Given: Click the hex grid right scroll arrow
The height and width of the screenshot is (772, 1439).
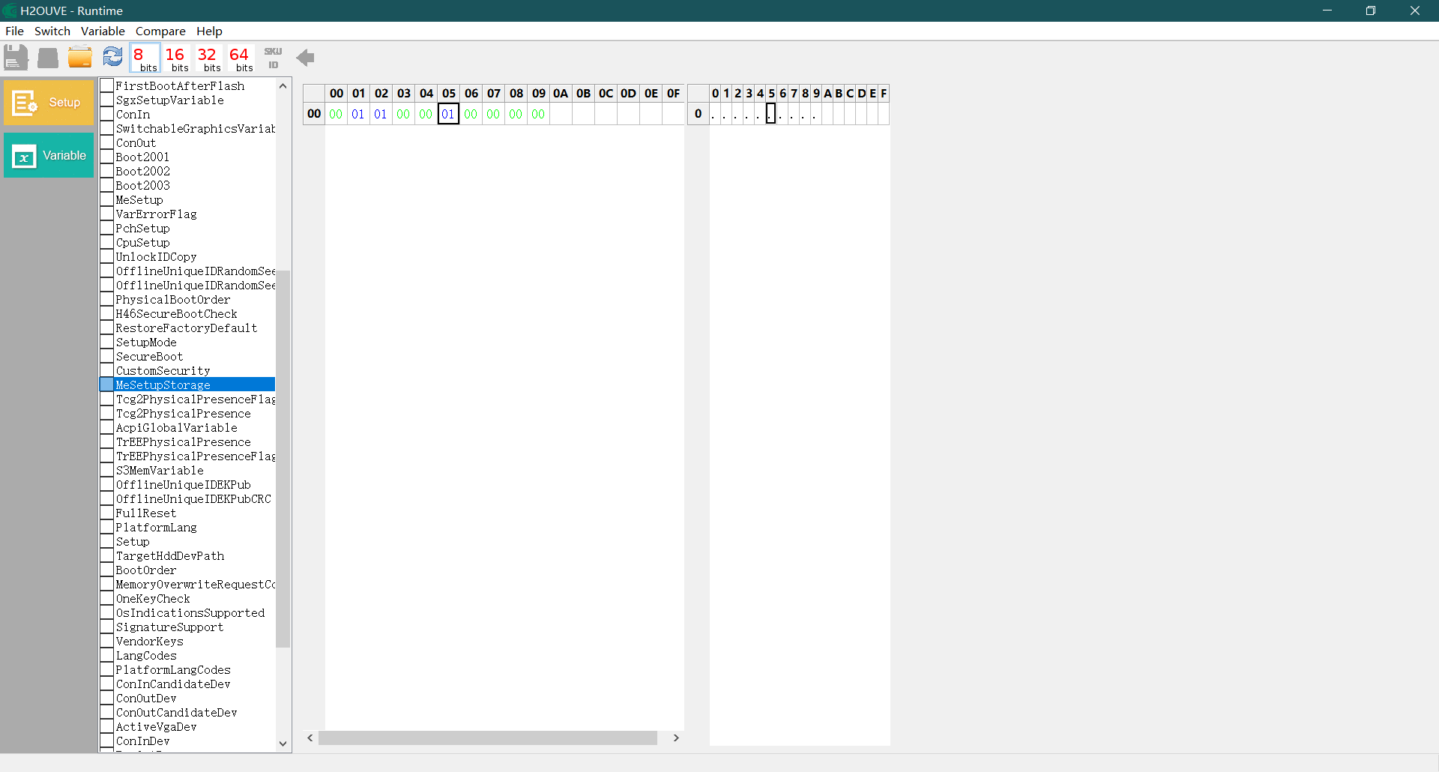Looking at the screenshot, I should 676,738.
